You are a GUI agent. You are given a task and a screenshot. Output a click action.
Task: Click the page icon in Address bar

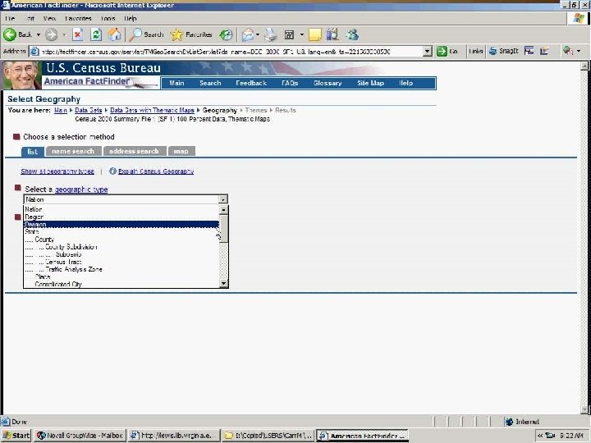[34, 51]
